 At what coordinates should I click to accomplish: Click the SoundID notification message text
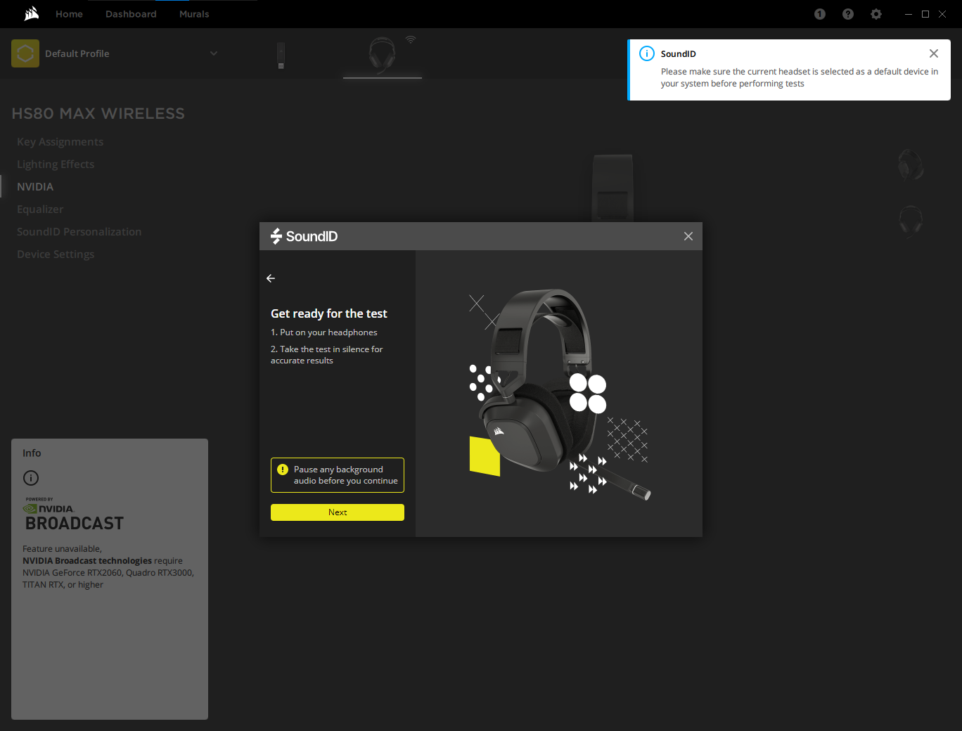click(800, 77)
